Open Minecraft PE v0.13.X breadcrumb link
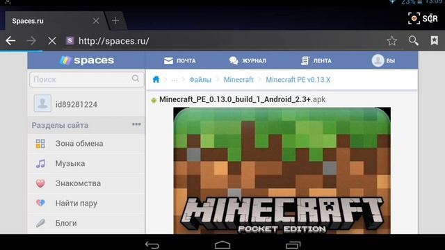Image resolution: width=445 pixels, height=250 pixels. pos(298,80)
